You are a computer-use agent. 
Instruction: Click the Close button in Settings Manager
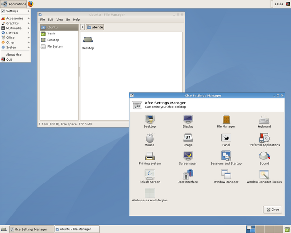pyautogui.click(x=273, y=209)
